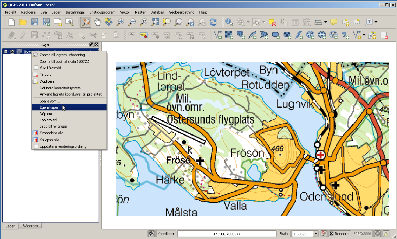Click Add Vector Layer icon
Viewport: 397px width, 239px height.
(218, 35)
